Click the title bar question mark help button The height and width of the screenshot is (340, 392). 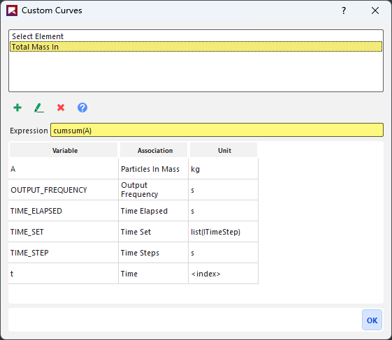pos(344,10)
